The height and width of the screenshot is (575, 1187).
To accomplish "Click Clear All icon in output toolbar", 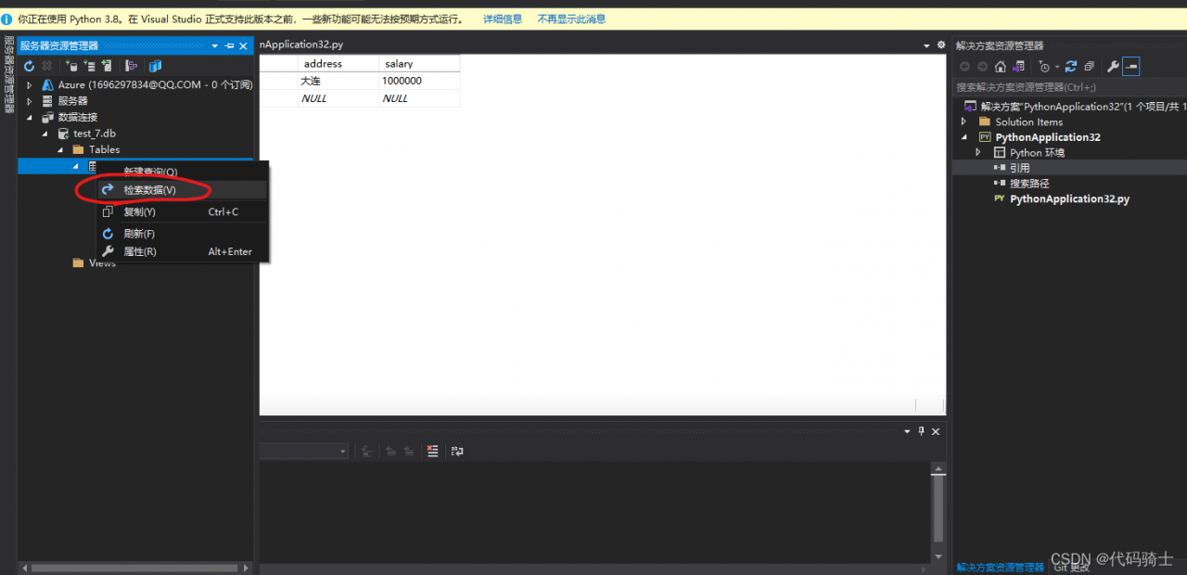I will coord(432,451).
